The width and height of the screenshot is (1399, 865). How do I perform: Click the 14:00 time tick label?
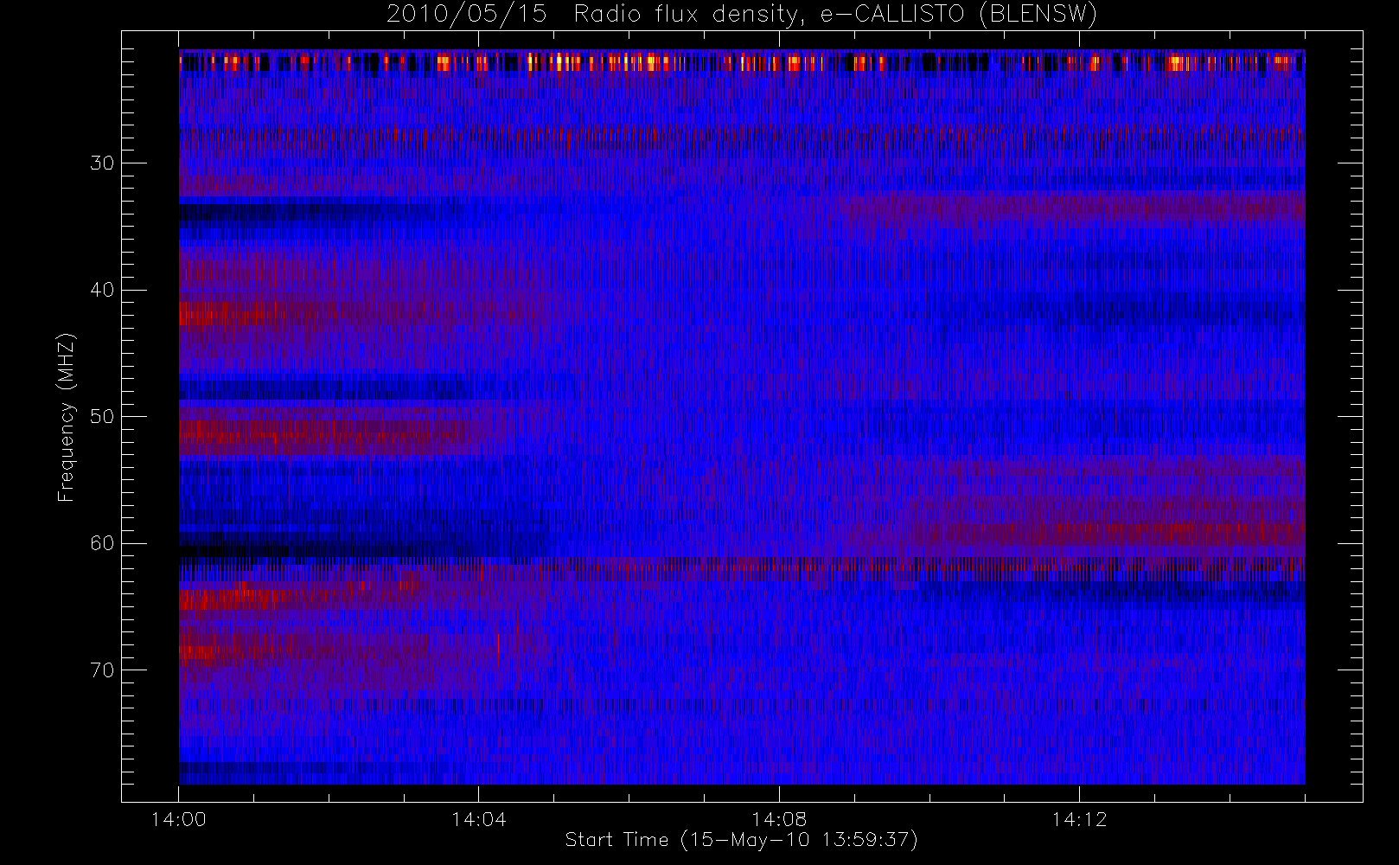(178, 819)
